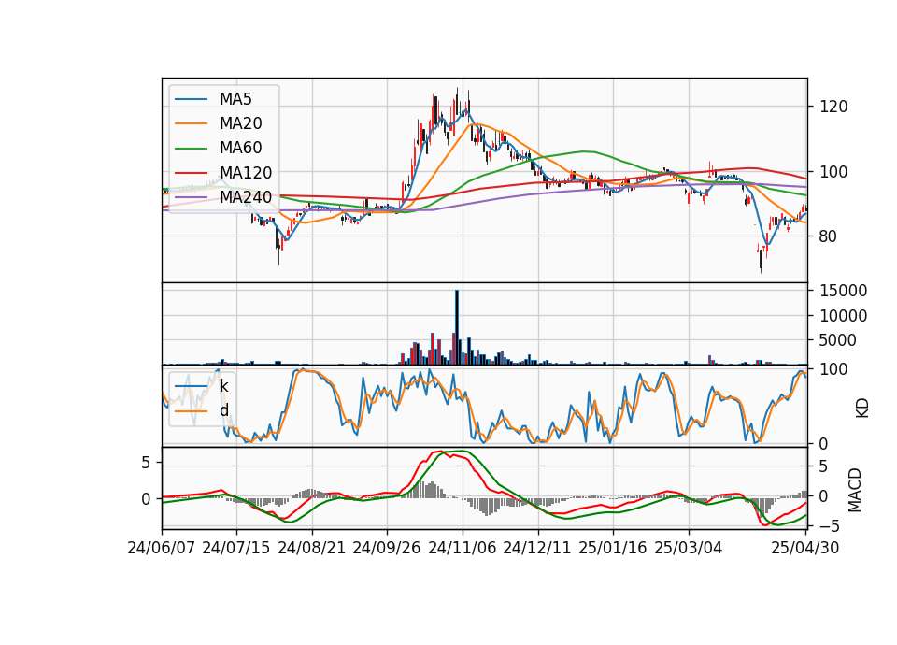The image size is (897, 645).
Task: Click the 15000 volume axis label
Action: [843, 291]
